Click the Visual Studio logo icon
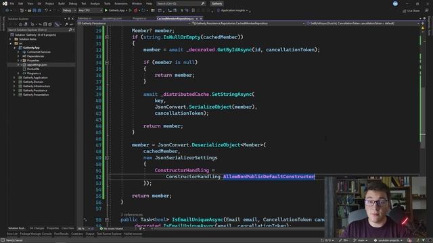Image resolution: width=433 pixels, height=243 pixels. tap(5, 3)
